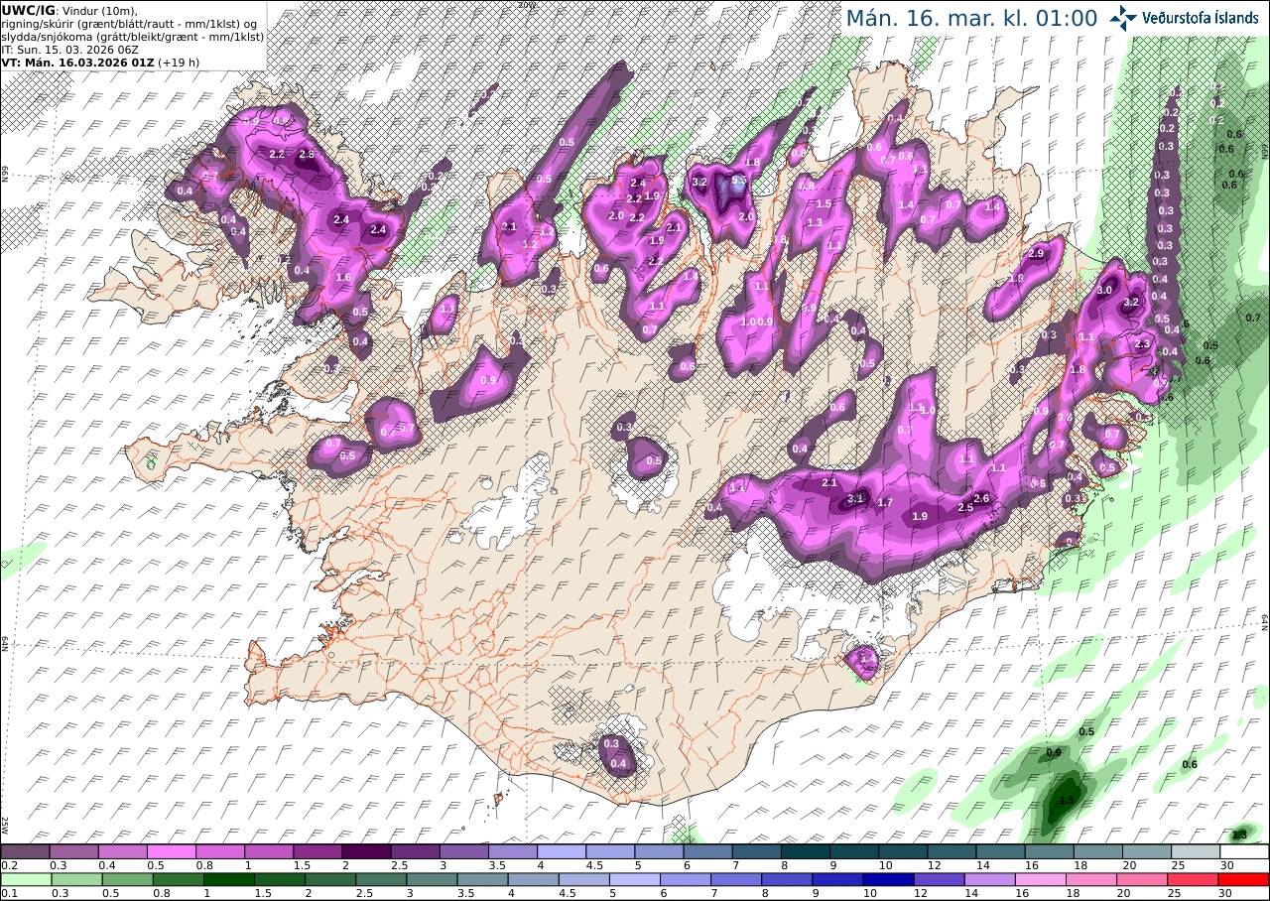The width and height of the screenshot is (1270, 901).
Task: Click the '(+19 h)' forecast offset text
Action: [179, 62]
